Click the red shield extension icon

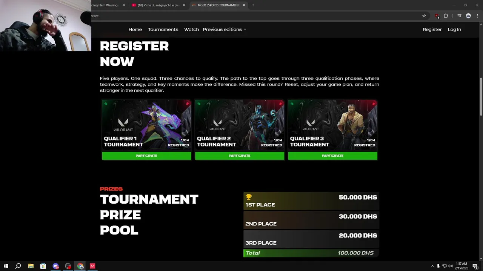[437, 16]
